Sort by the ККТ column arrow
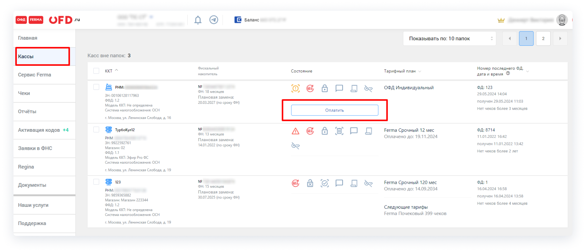This screenshot has height=252, width=586. pos(117,70)
